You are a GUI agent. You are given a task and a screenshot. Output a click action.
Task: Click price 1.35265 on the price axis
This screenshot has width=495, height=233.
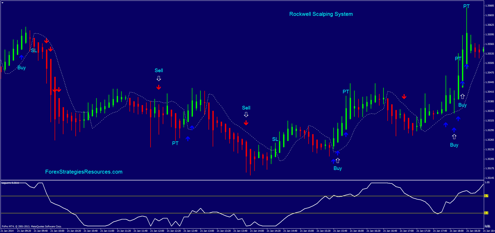pos(490,140)
